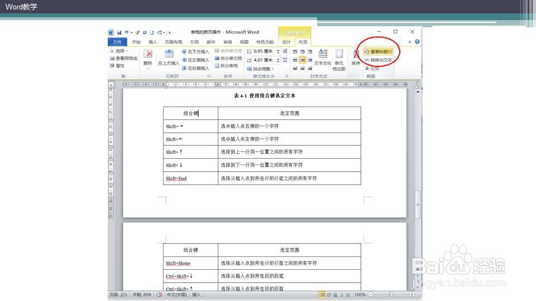Click zoom out minus button

(x=371, y=294)
